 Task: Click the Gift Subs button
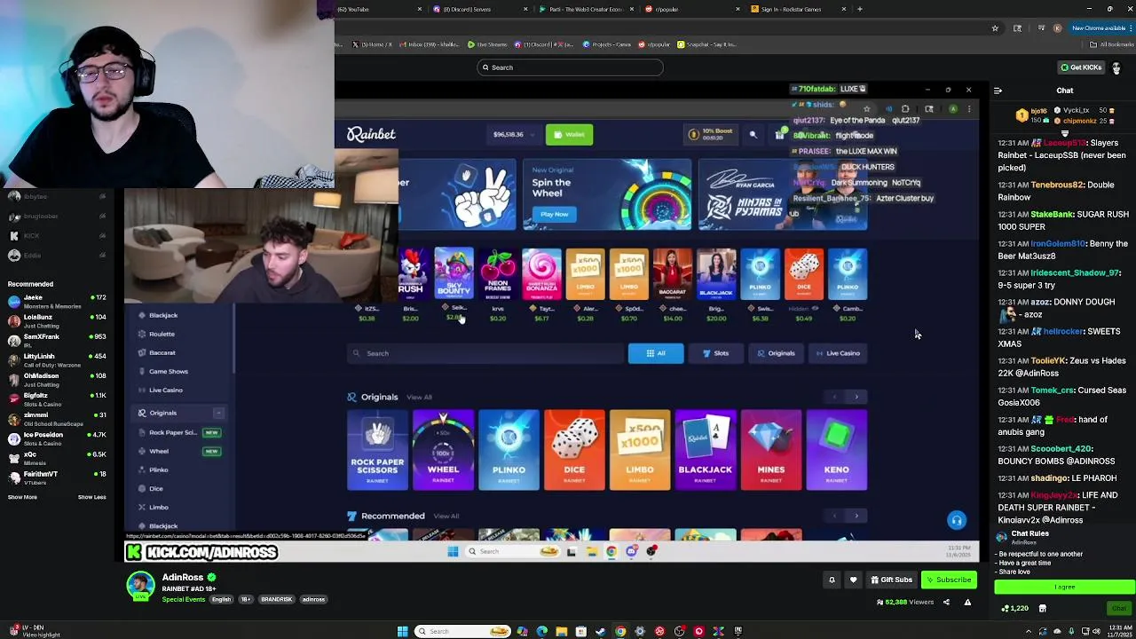pos(891,580)
